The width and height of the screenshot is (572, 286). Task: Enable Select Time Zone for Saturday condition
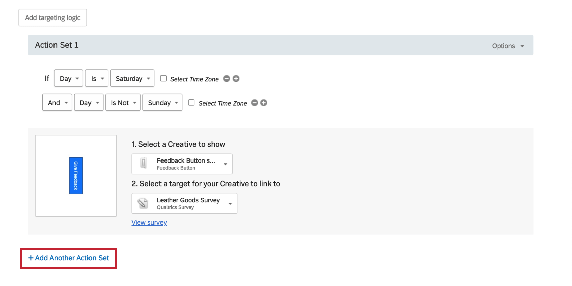(164, 78)
